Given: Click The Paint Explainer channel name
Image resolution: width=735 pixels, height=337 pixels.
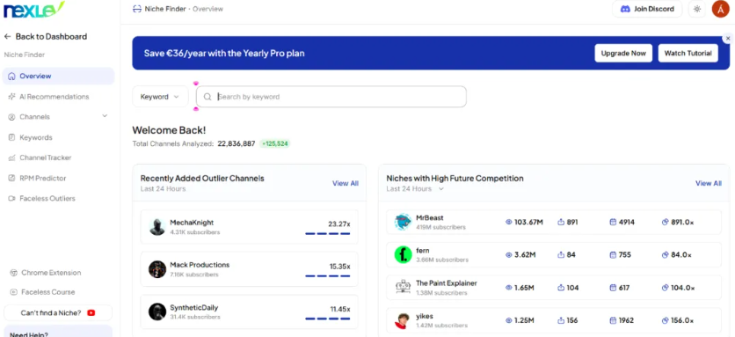Looking at the screenshot, I should pos(447,283).
